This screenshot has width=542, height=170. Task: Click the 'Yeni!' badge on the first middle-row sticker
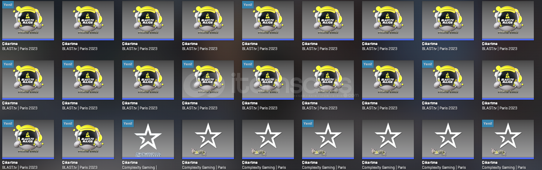click(x=8, y=64)
